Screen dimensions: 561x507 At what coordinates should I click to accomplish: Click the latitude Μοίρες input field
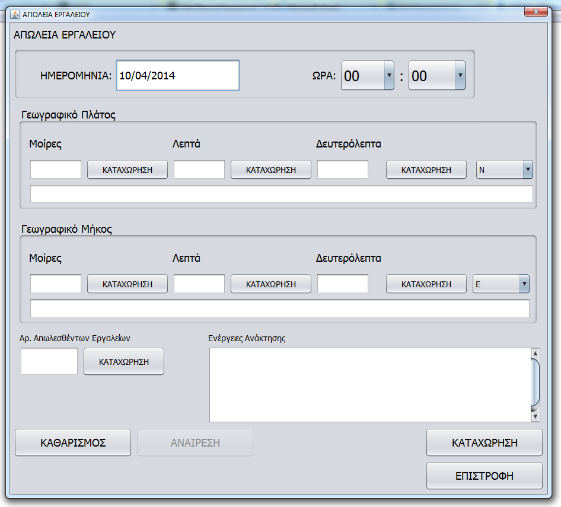[56, 169]
